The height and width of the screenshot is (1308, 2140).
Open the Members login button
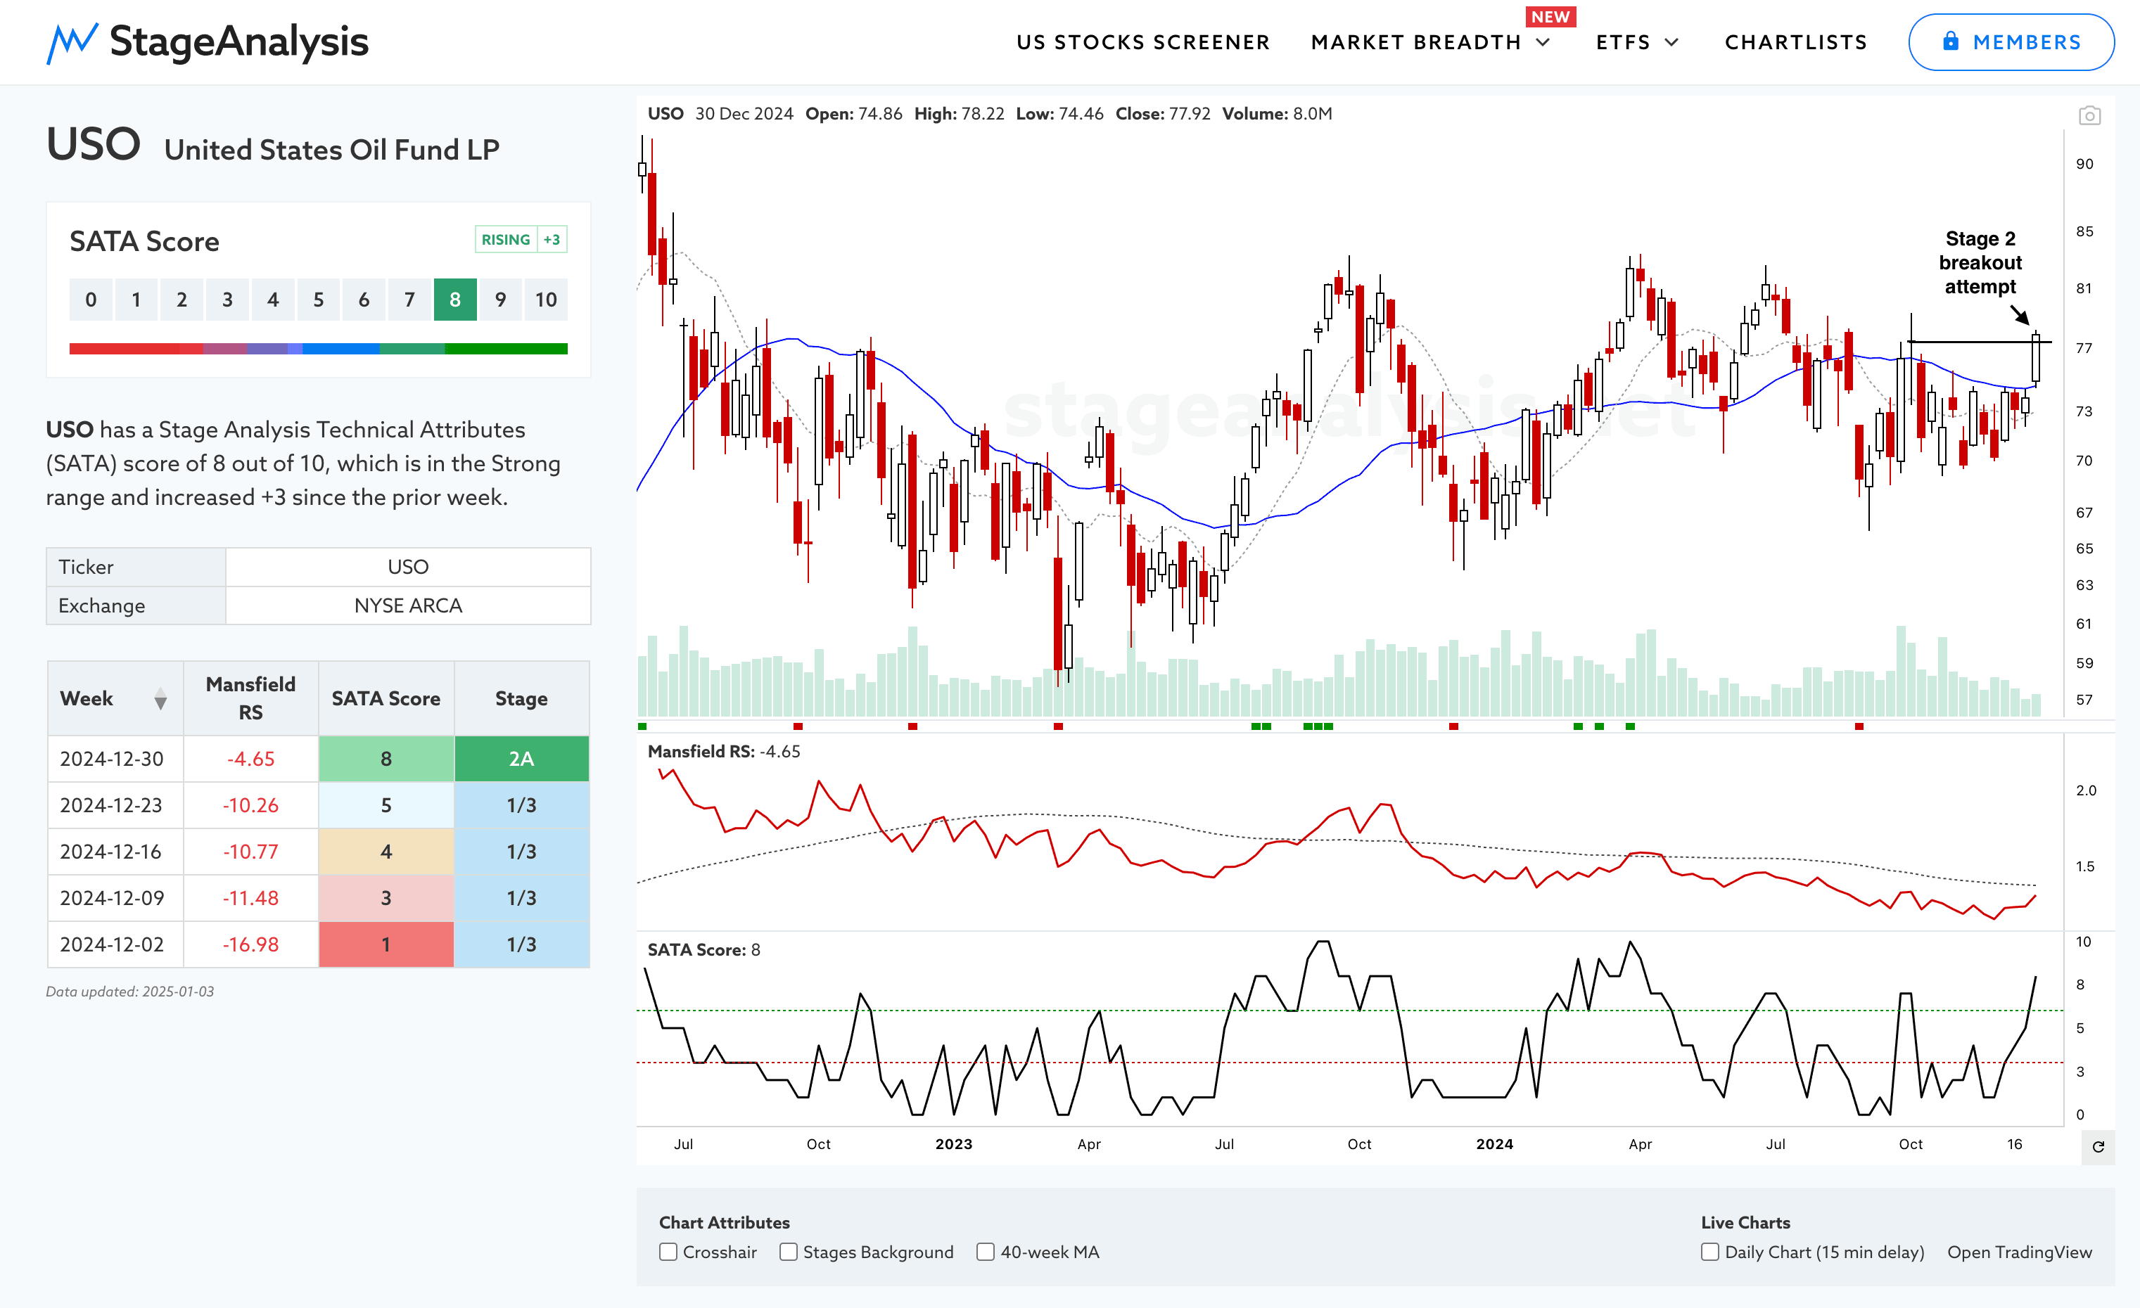coord(2011,41)
